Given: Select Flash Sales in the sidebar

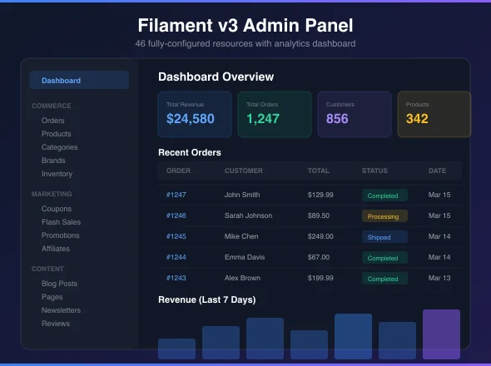Looking at the screenshot, I should 61,222.
